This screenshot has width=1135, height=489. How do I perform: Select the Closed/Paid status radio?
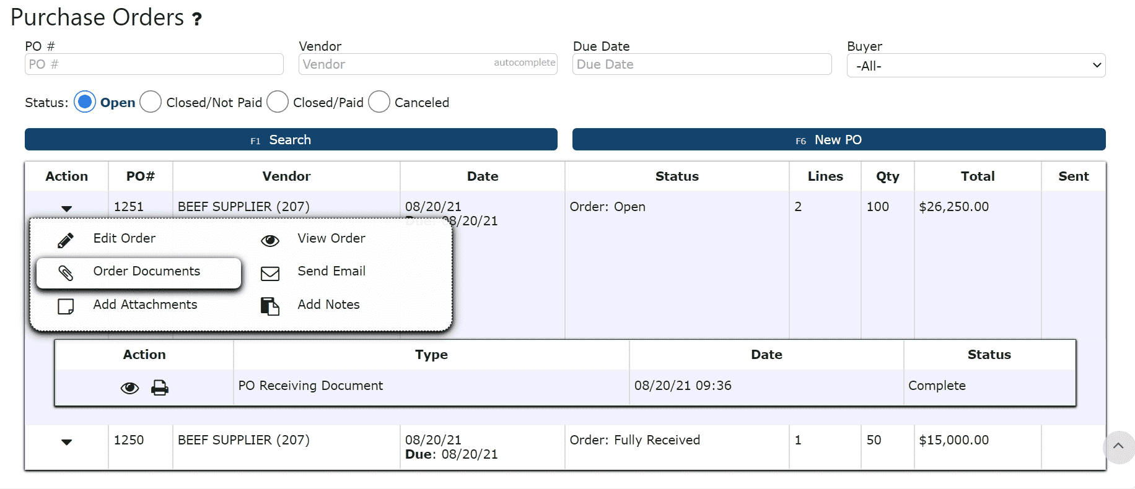[278, 102]
